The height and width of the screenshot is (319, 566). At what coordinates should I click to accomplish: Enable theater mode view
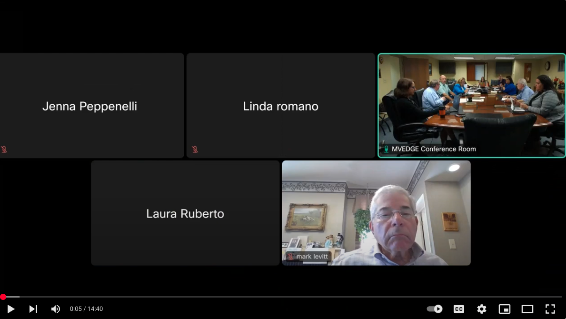pos(527,309)
